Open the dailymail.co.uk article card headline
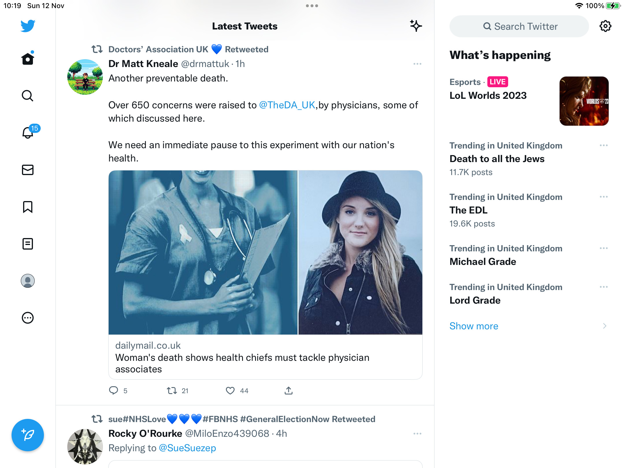This screenshot has height=468, width=624. (x=242, y=363)
